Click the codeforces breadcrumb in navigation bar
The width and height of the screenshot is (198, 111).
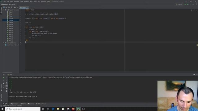4,5
